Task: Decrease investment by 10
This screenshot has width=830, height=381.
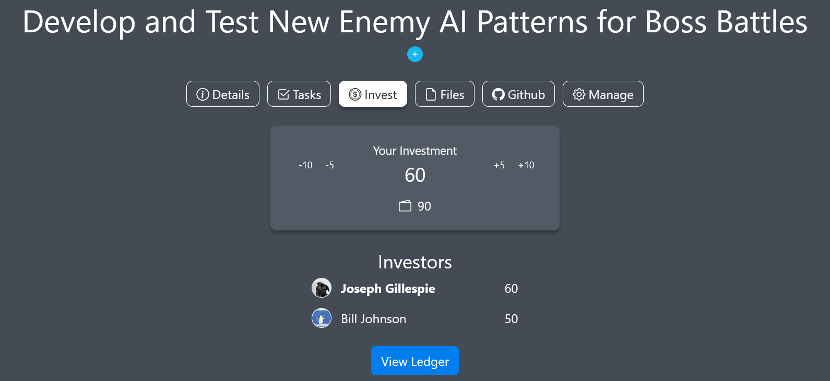Action: [x=305, y=165]
